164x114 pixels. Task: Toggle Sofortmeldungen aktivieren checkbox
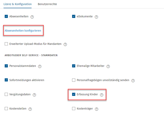(6, 80)
